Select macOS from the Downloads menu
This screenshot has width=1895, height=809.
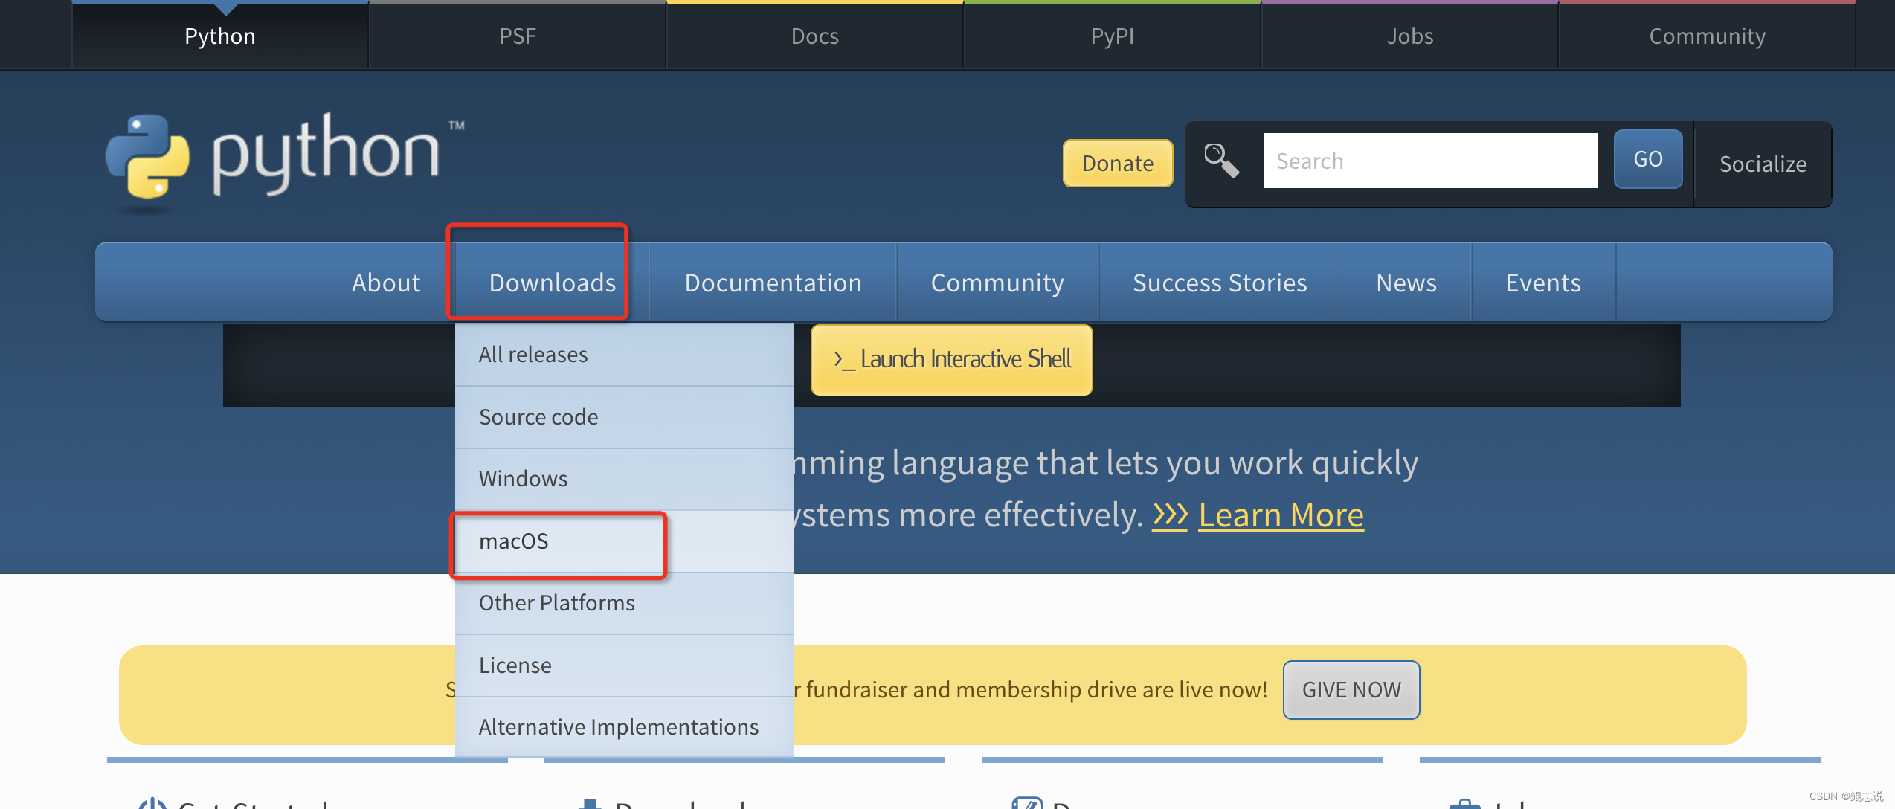tap(515, 541)
